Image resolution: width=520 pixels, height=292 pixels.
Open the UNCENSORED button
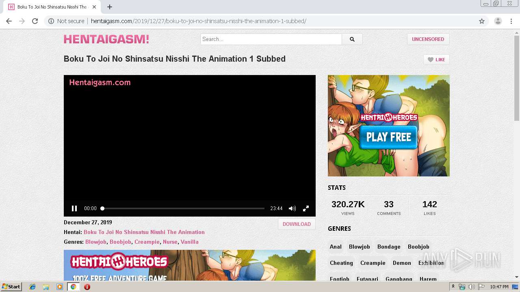click(x=428, y=39)
